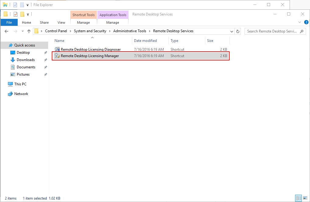Click the window folder icon in title bar
The image size is (310, 202).
(5, 14)
